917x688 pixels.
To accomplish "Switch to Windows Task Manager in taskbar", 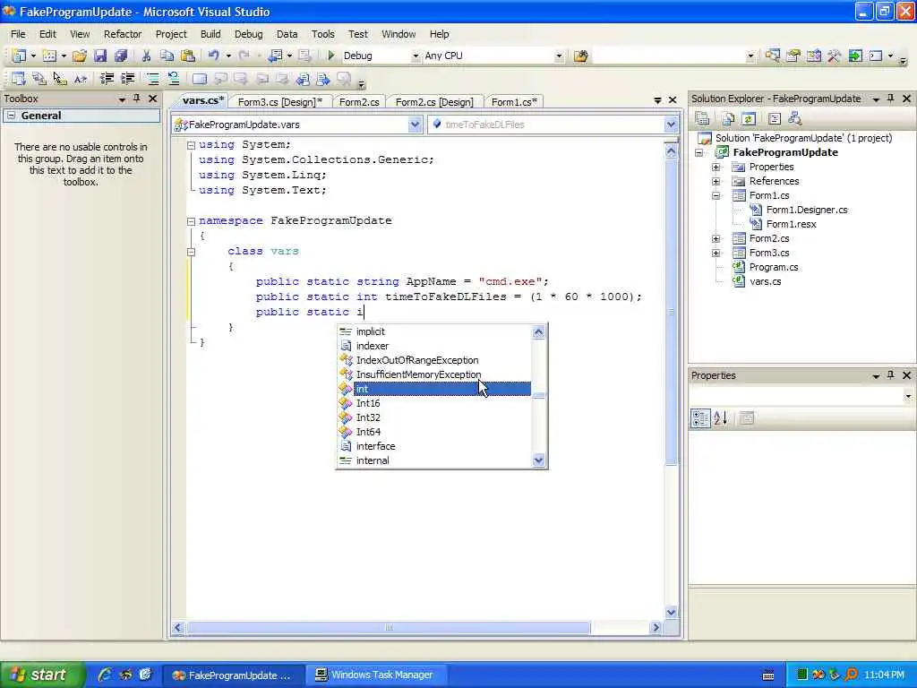I will tap(375, 675).
